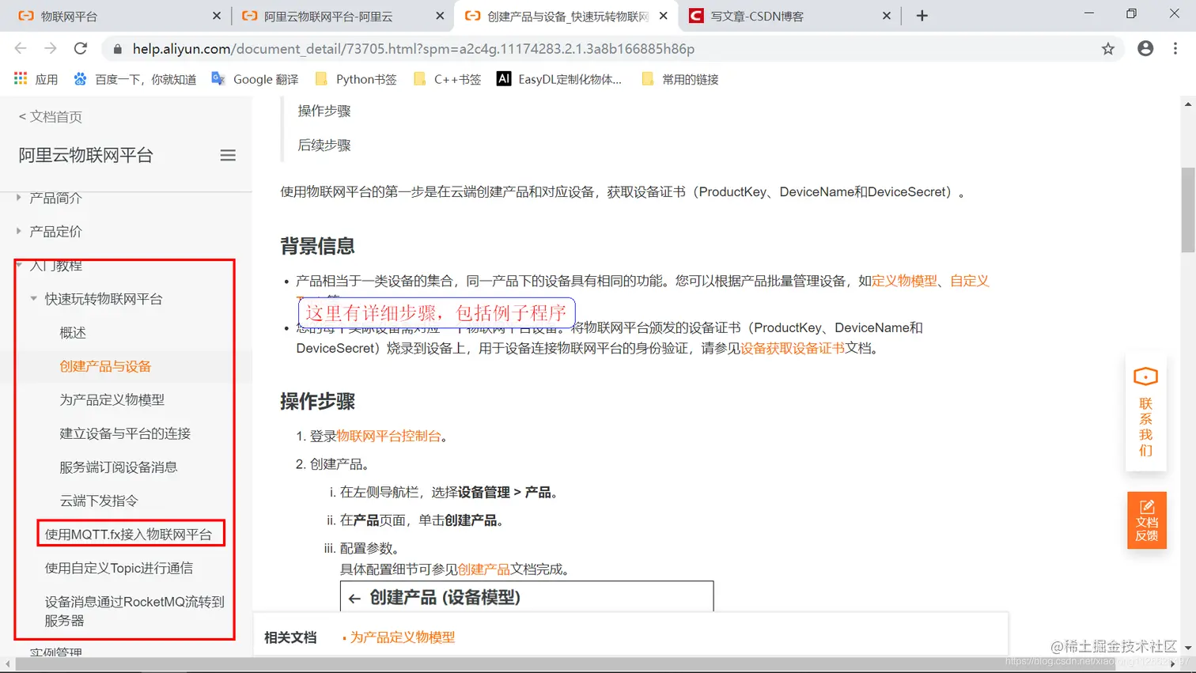Click the 阿里云物联网平台 sidebar title
The image size is (1196, 673).
click(85, 155)
